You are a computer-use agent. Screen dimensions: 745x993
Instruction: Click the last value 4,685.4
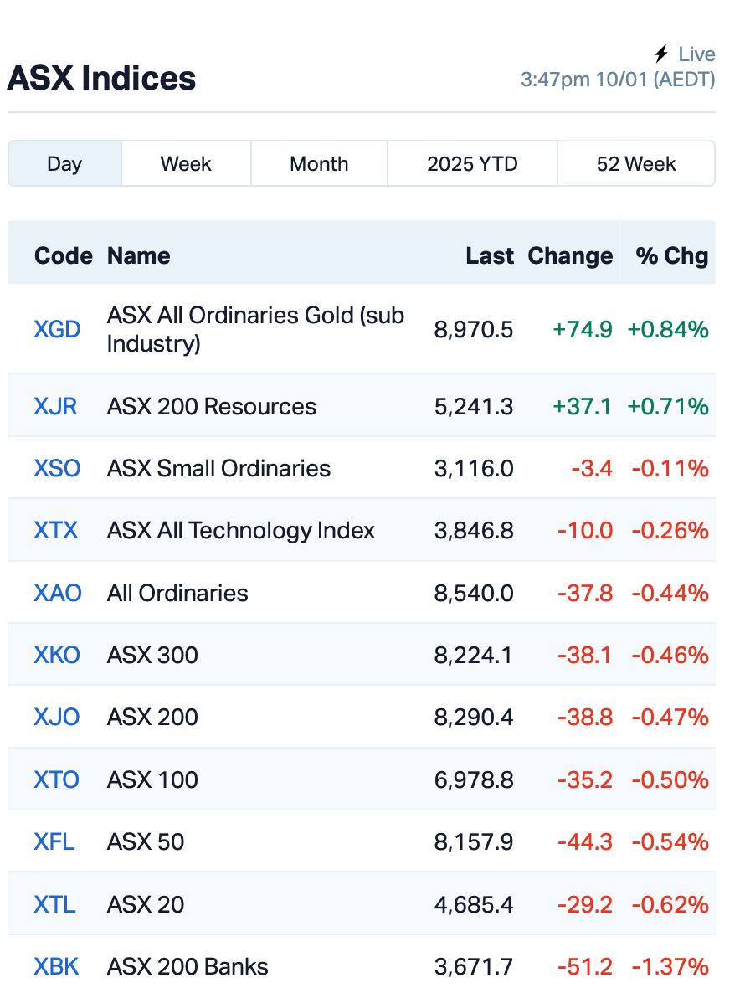tap(474, 904)
